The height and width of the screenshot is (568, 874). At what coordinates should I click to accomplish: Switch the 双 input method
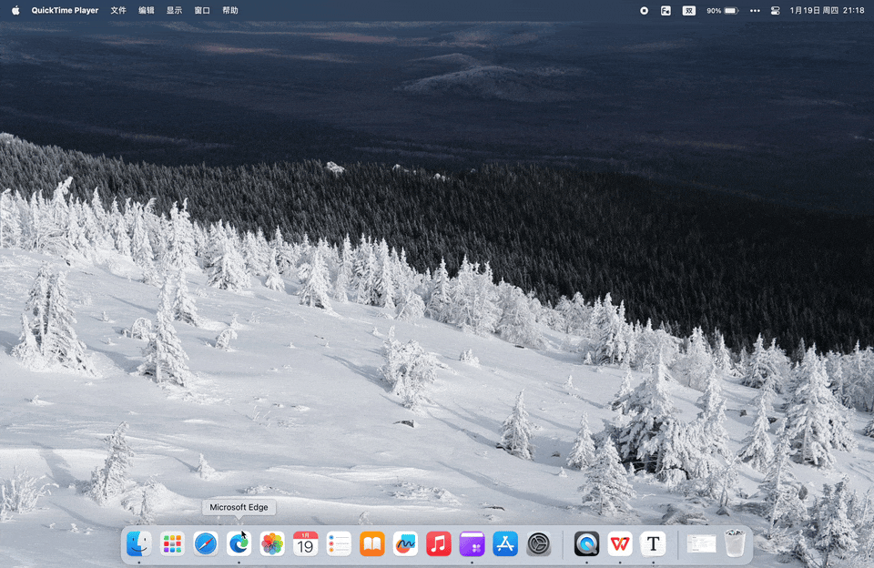tap(689, 11)
